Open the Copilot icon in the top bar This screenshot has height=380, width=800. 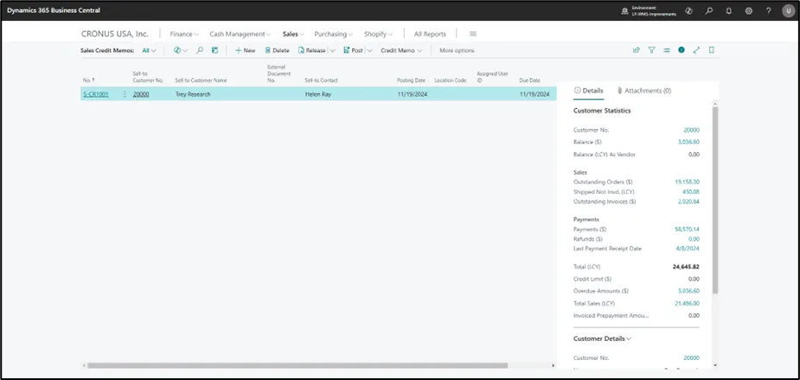coord(688,10)
